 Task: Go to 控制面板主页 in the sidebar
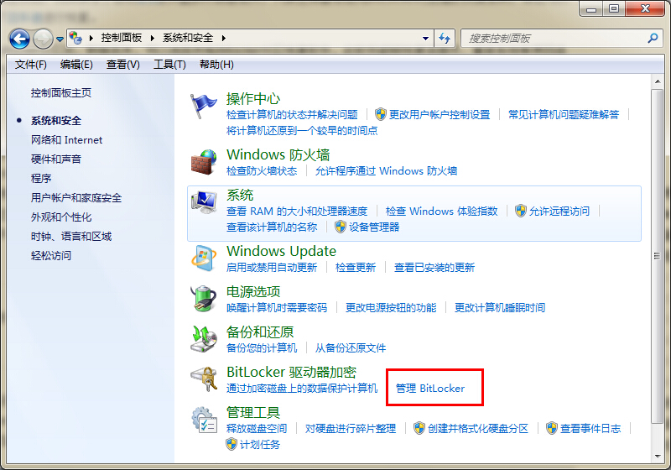[61, 93]
